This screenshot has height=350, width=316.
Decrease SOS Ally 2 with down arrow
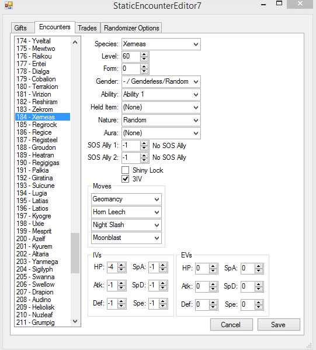point(144,160)
